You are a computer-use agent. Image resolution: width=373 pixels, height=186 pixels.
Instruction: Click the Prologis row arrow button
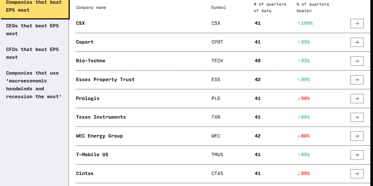(x=357, y=98)
